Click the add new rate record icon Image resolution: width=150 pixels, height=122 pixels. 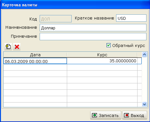8,47
